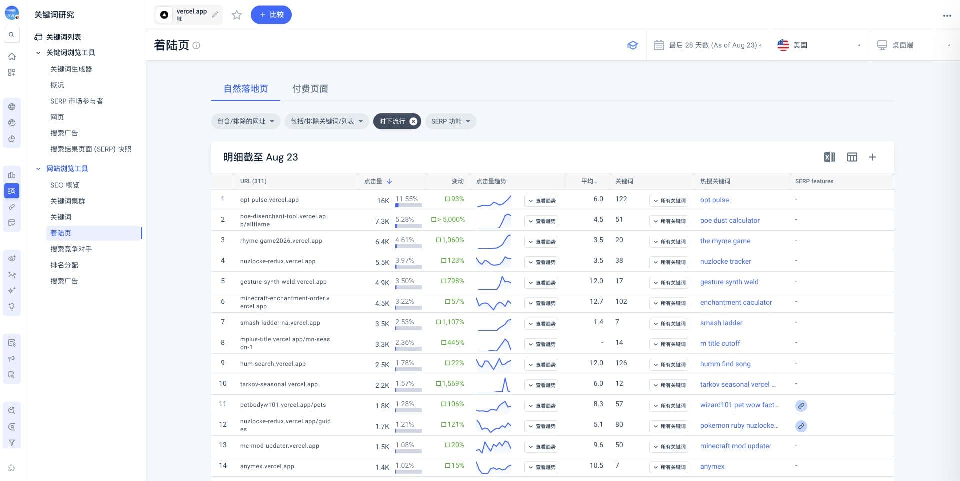Click the 比较 compare button
This screenshot has width=960, height=481.
point(271,15)
